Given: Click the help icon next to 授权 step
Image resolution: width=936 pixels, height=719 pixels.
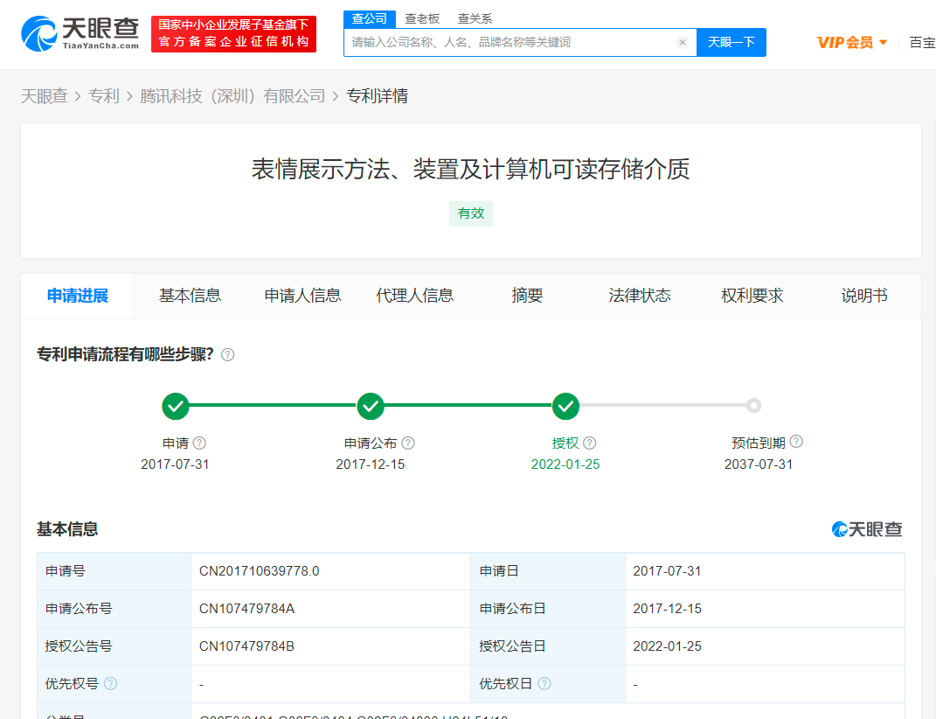Looking at the screenshot, I should (590, 443).
